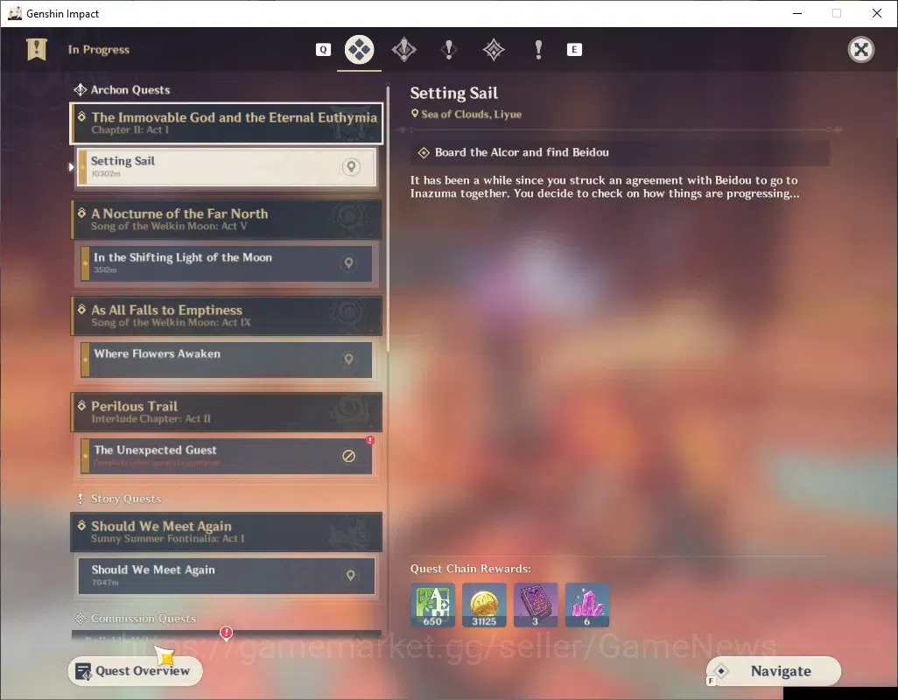The height and width of the screenshot is (700, 898).
Task: Click the Genshin Impact window title icon
Action: 15,13
